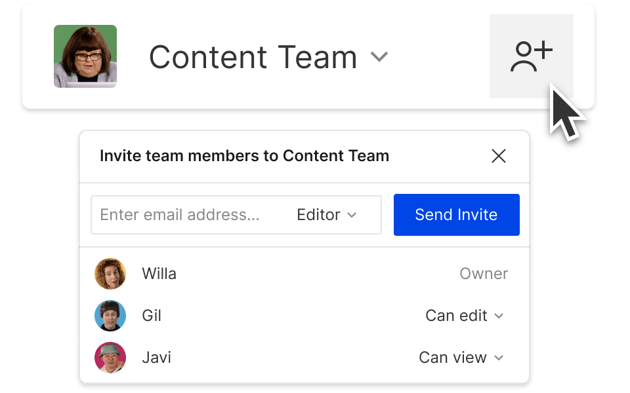Select the Gil member name
Viewport: 630px width, 393px height.
pos(152,316)
